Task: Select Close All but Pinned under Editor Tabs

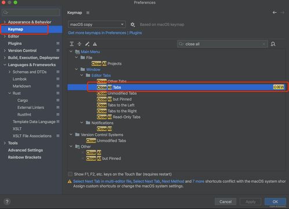Action: (x=114, y=99)
